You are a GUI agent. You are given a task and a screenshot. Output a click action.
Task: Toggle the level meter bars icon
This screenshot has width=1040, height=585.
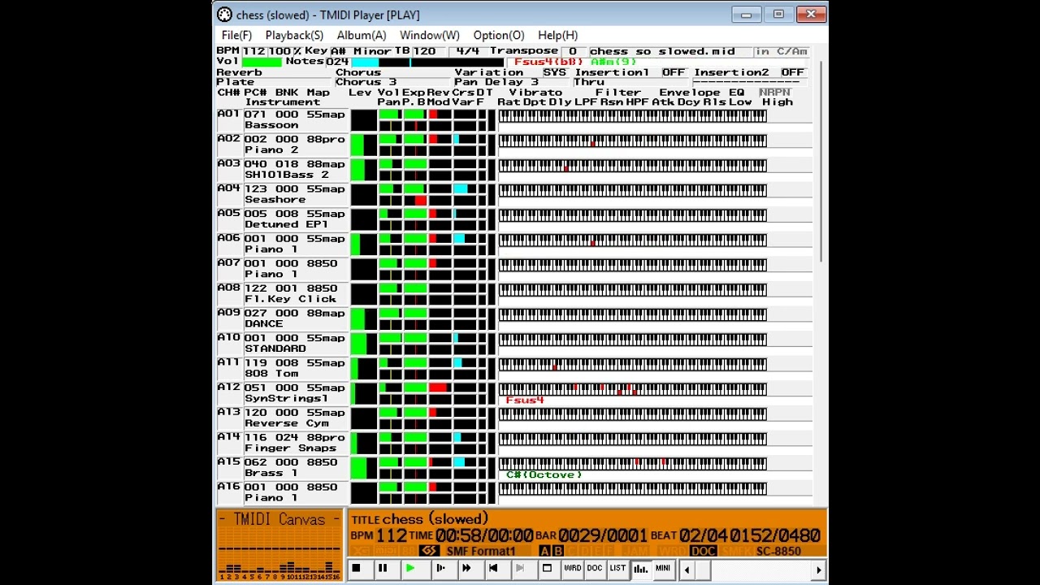[x=640, y=569]
